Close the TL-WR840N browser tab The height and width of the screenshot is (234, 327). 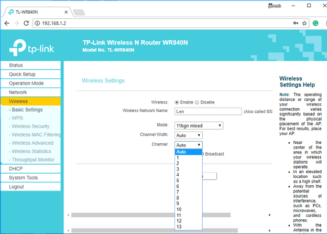tap(66, 12)
